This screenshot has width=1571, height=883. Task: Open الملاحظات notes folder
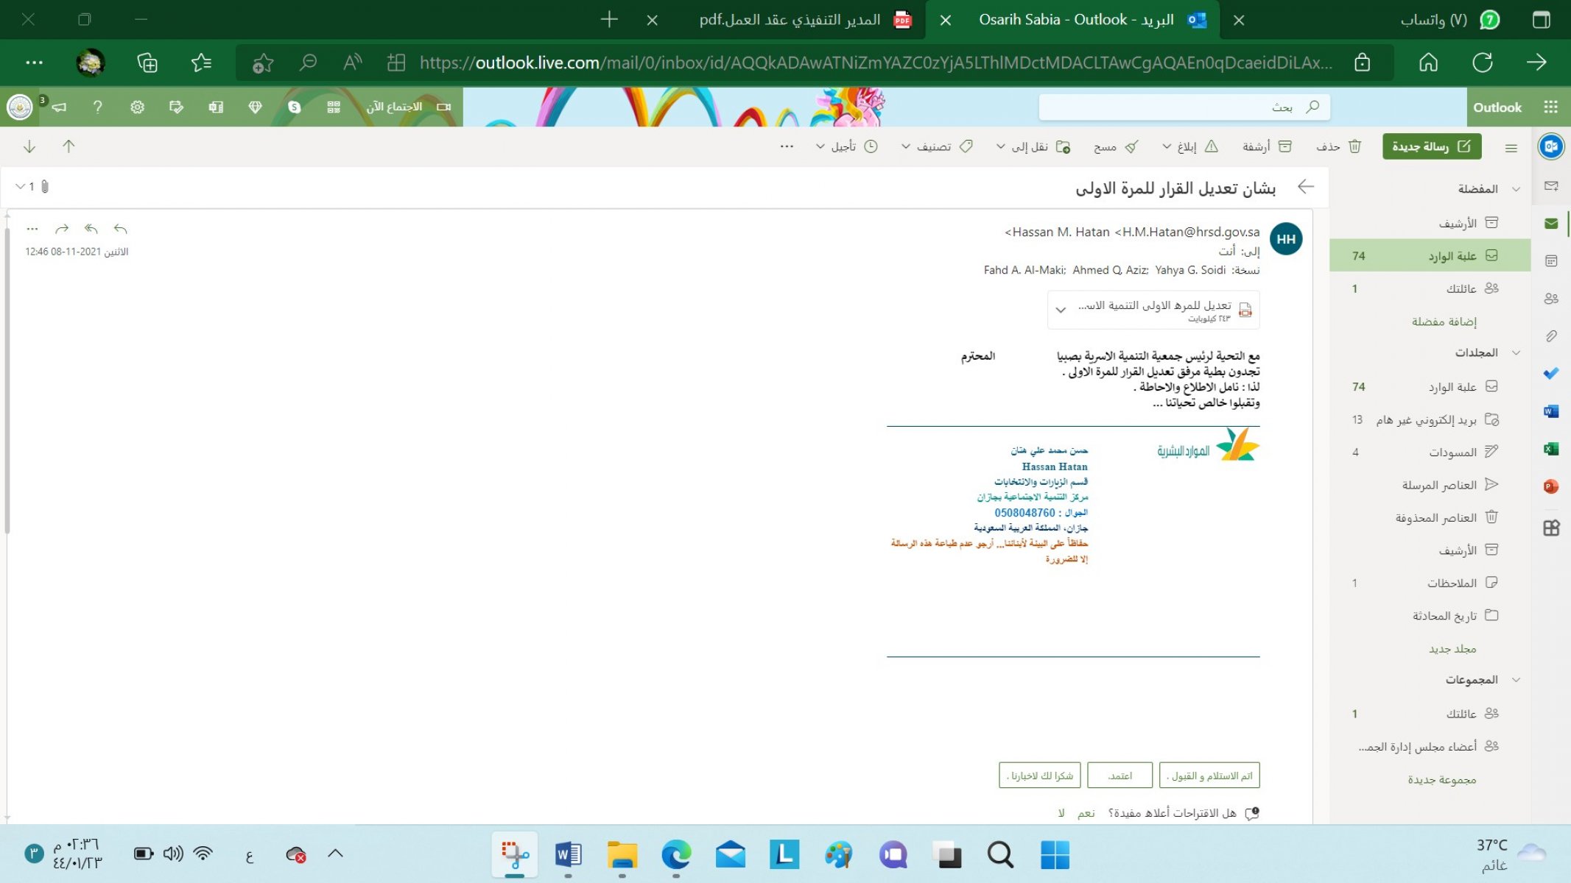coord(1430,583)
